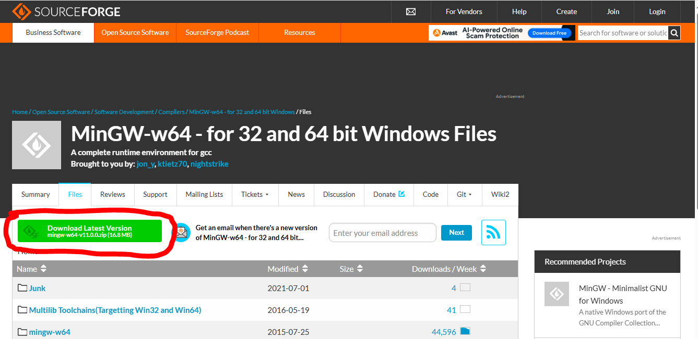Click the RSS feed icon button
Viewport: 698px width, 339px height.
493,233
